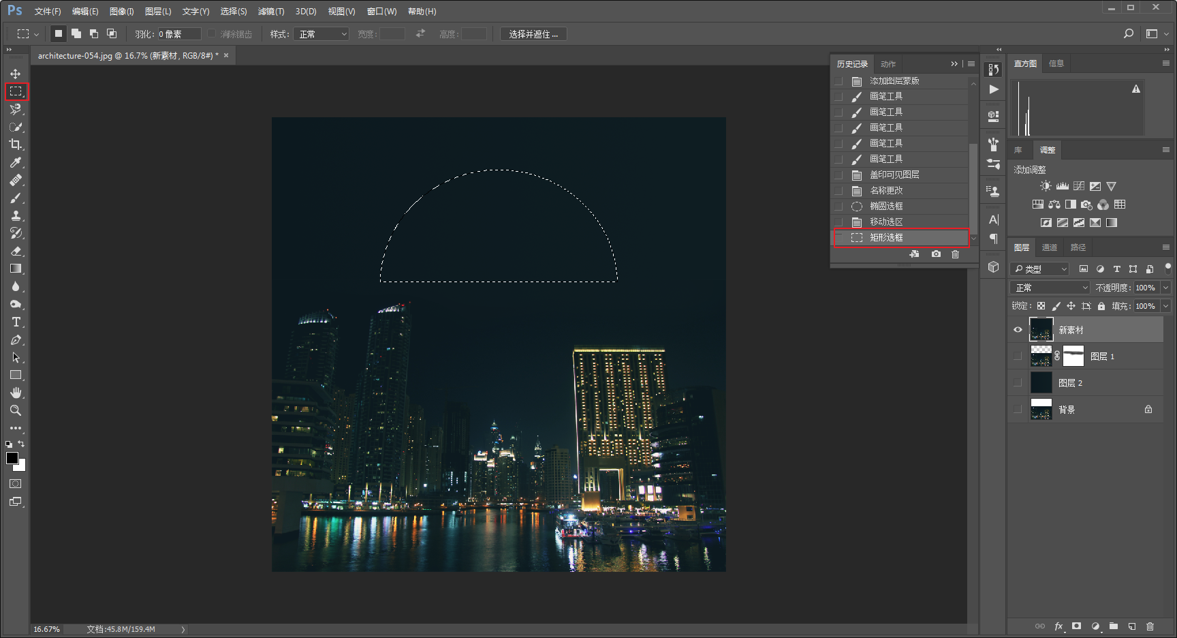Expand the 填充 fill slider arrow

tap(1165, 306)
